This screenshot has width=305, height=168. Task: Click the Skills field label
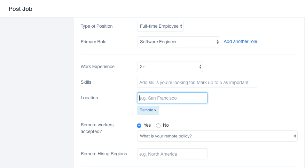coord(86,82)
